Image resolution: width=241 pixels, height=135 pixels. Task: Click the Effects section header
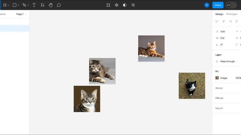(219, 98)
